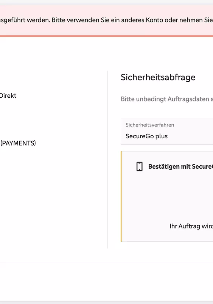213x304 pixels.
Task: Click the Sicherheitsabfrage heading
Action: (x=158, y=77)
